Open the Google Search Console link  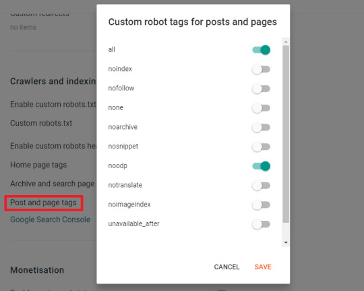[51, 219]
